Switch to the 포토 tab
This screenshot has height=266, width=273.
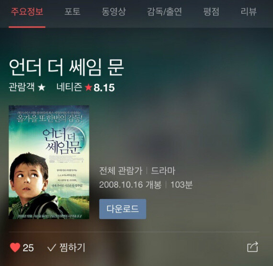pyautogui.click(x=72, y=12)
